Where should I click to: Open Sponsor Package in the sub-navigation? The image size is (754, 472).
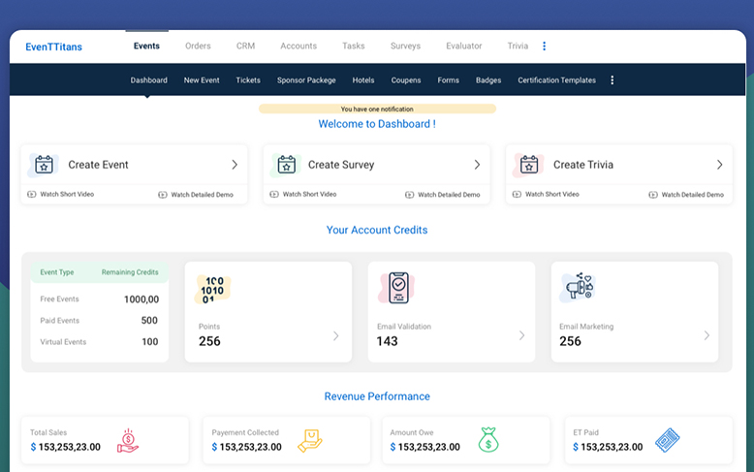pos(306,80)
